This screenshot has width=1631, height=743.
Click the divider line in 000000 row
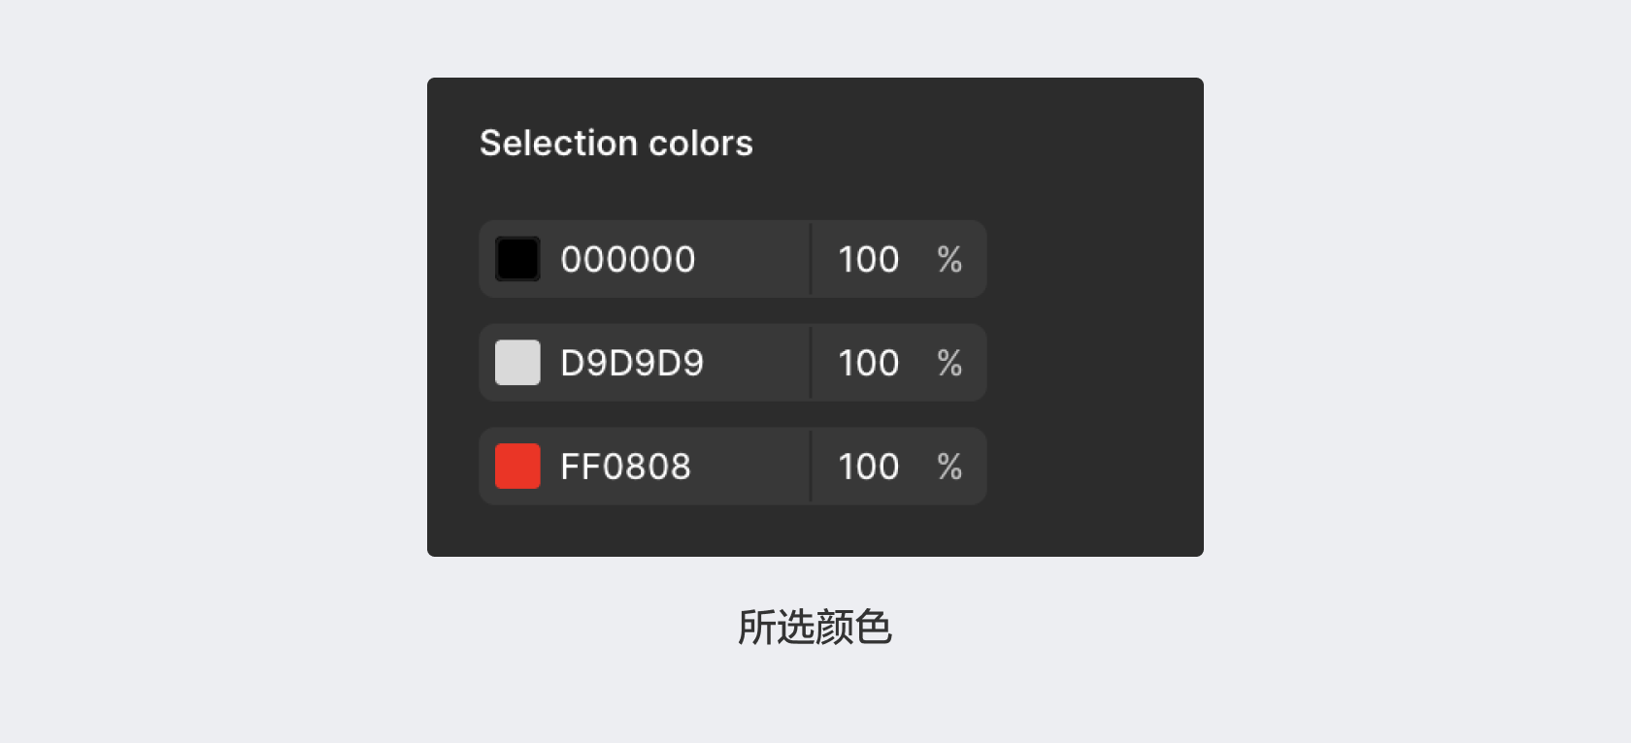tap(811, 259)
